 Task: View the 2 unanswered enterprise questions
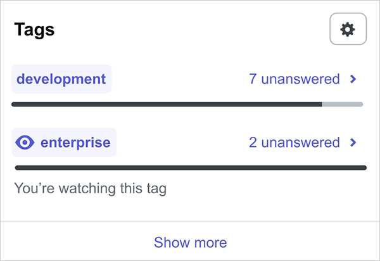pyautogui.click(x=294, y=143)
